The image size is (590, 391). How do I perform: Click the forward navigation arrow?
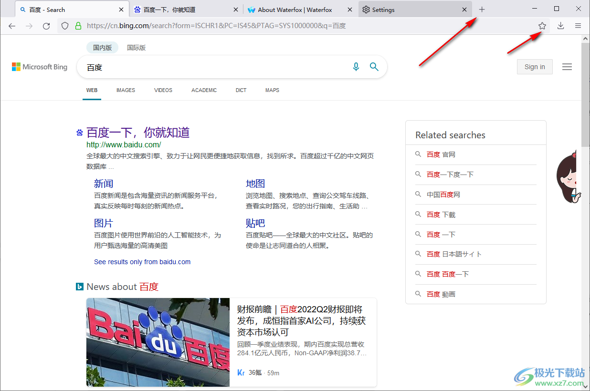click(29, 26)
